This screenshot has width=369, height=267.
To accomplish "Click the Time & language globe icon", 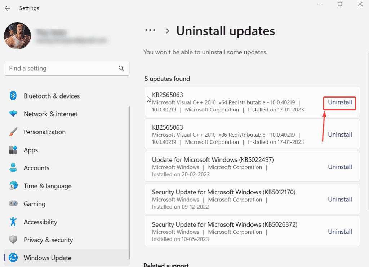I will pos(13,186).
